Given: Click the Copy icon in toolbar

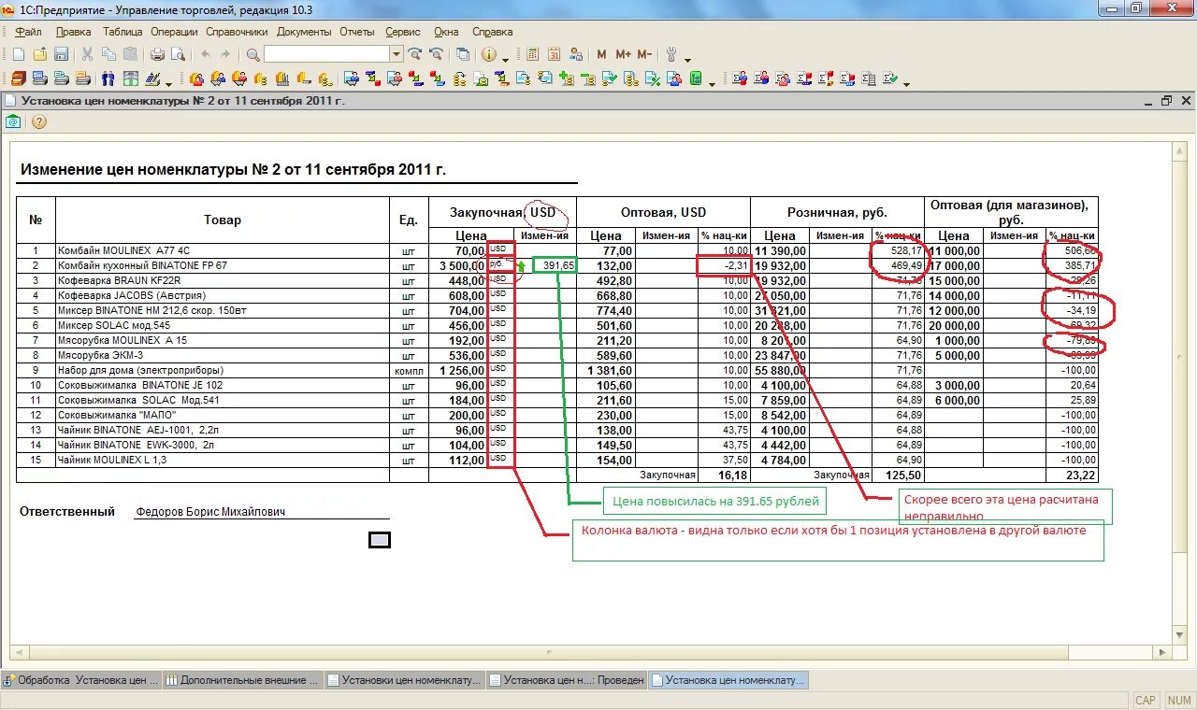Looking at the screenshot, I should 109,54.
